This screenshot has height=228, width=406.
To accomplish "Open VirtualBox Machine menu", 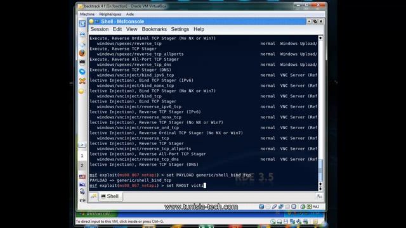I will click(x=87, y=14).
